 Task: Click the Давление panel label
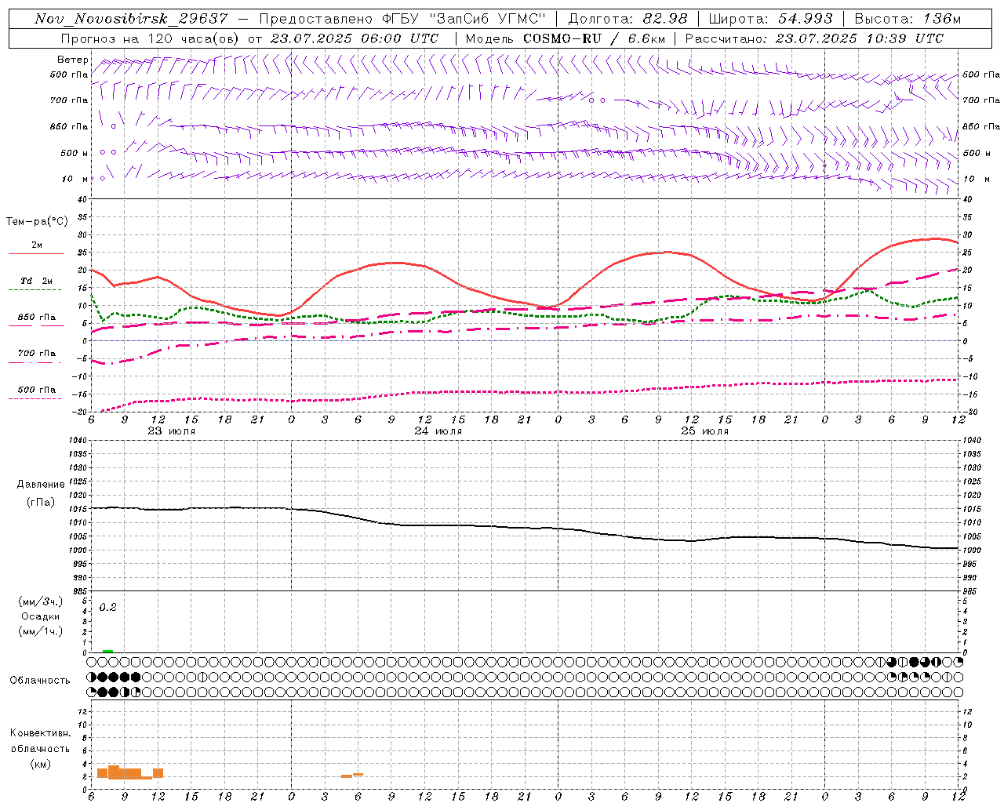tap(40, 485)
